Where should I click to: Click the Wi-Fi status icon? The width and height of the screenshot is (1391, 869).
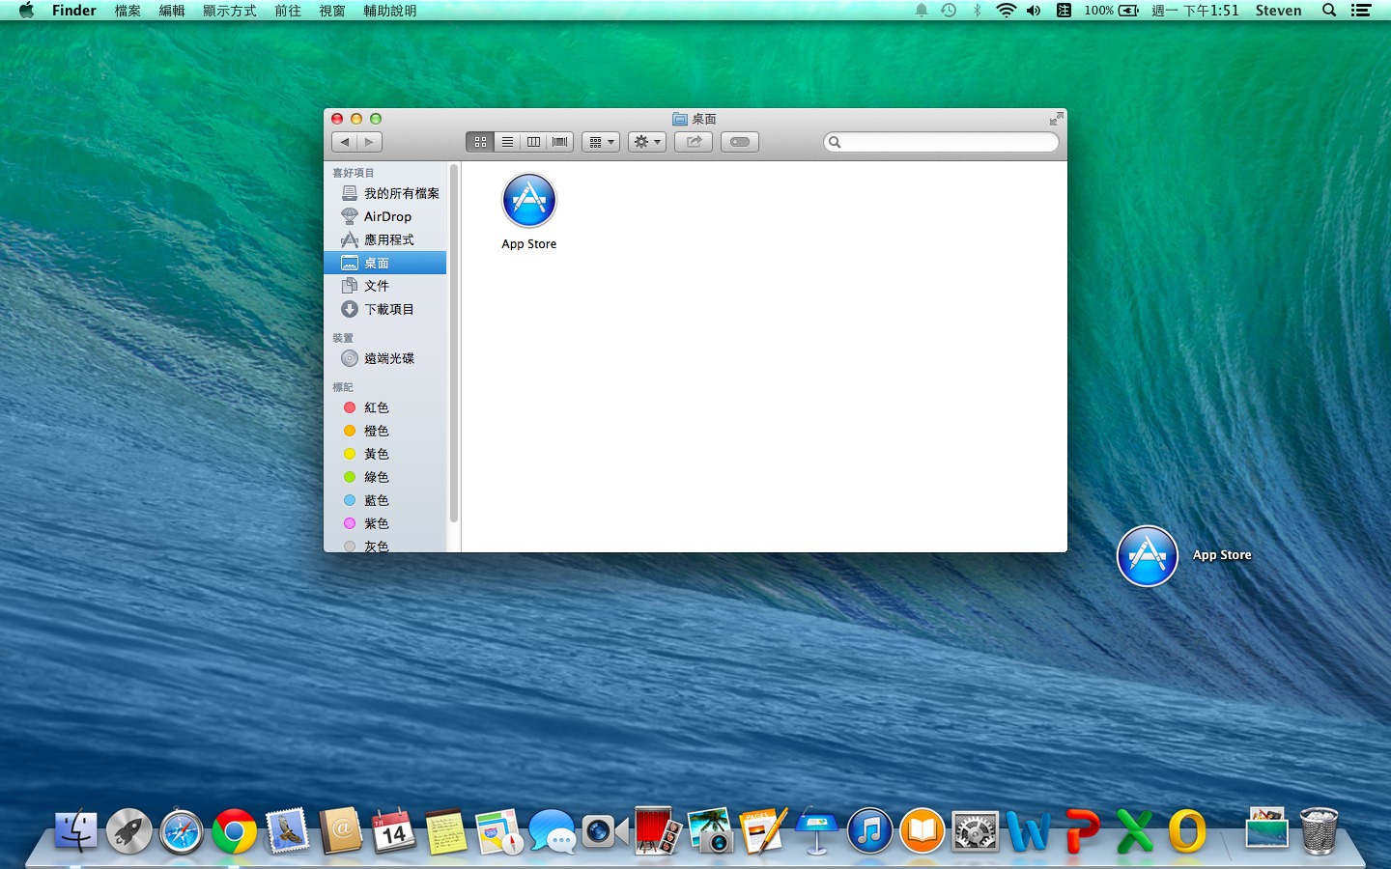pyautogui.click(x=1007, y=11)
